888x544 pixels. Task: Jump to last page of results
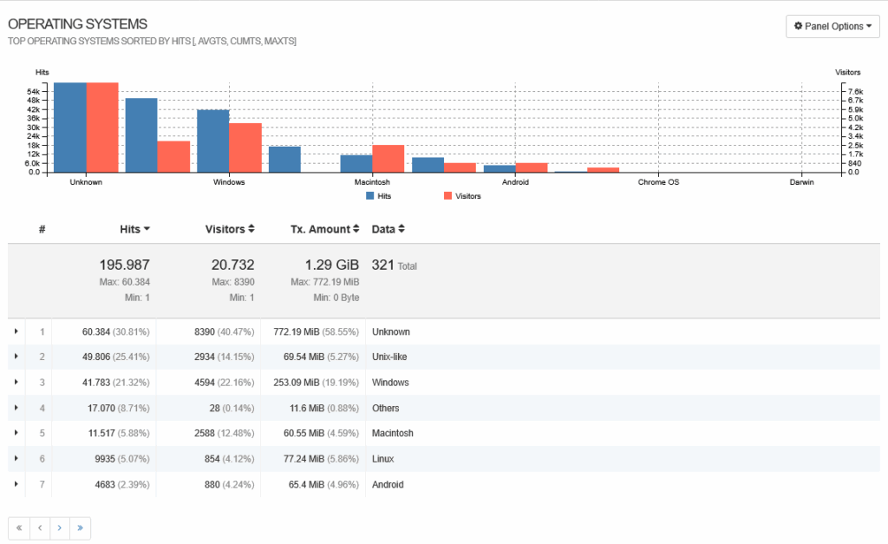(x=80, y=528)
